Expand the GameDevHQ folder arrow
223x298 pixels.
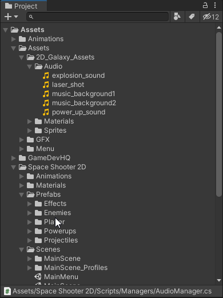tap(14, 158)
